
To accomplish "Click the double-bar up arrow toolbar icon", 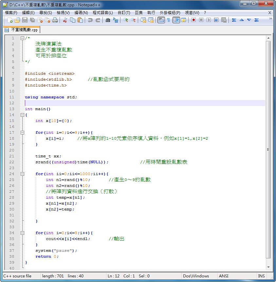I will (x=234, y=20).
